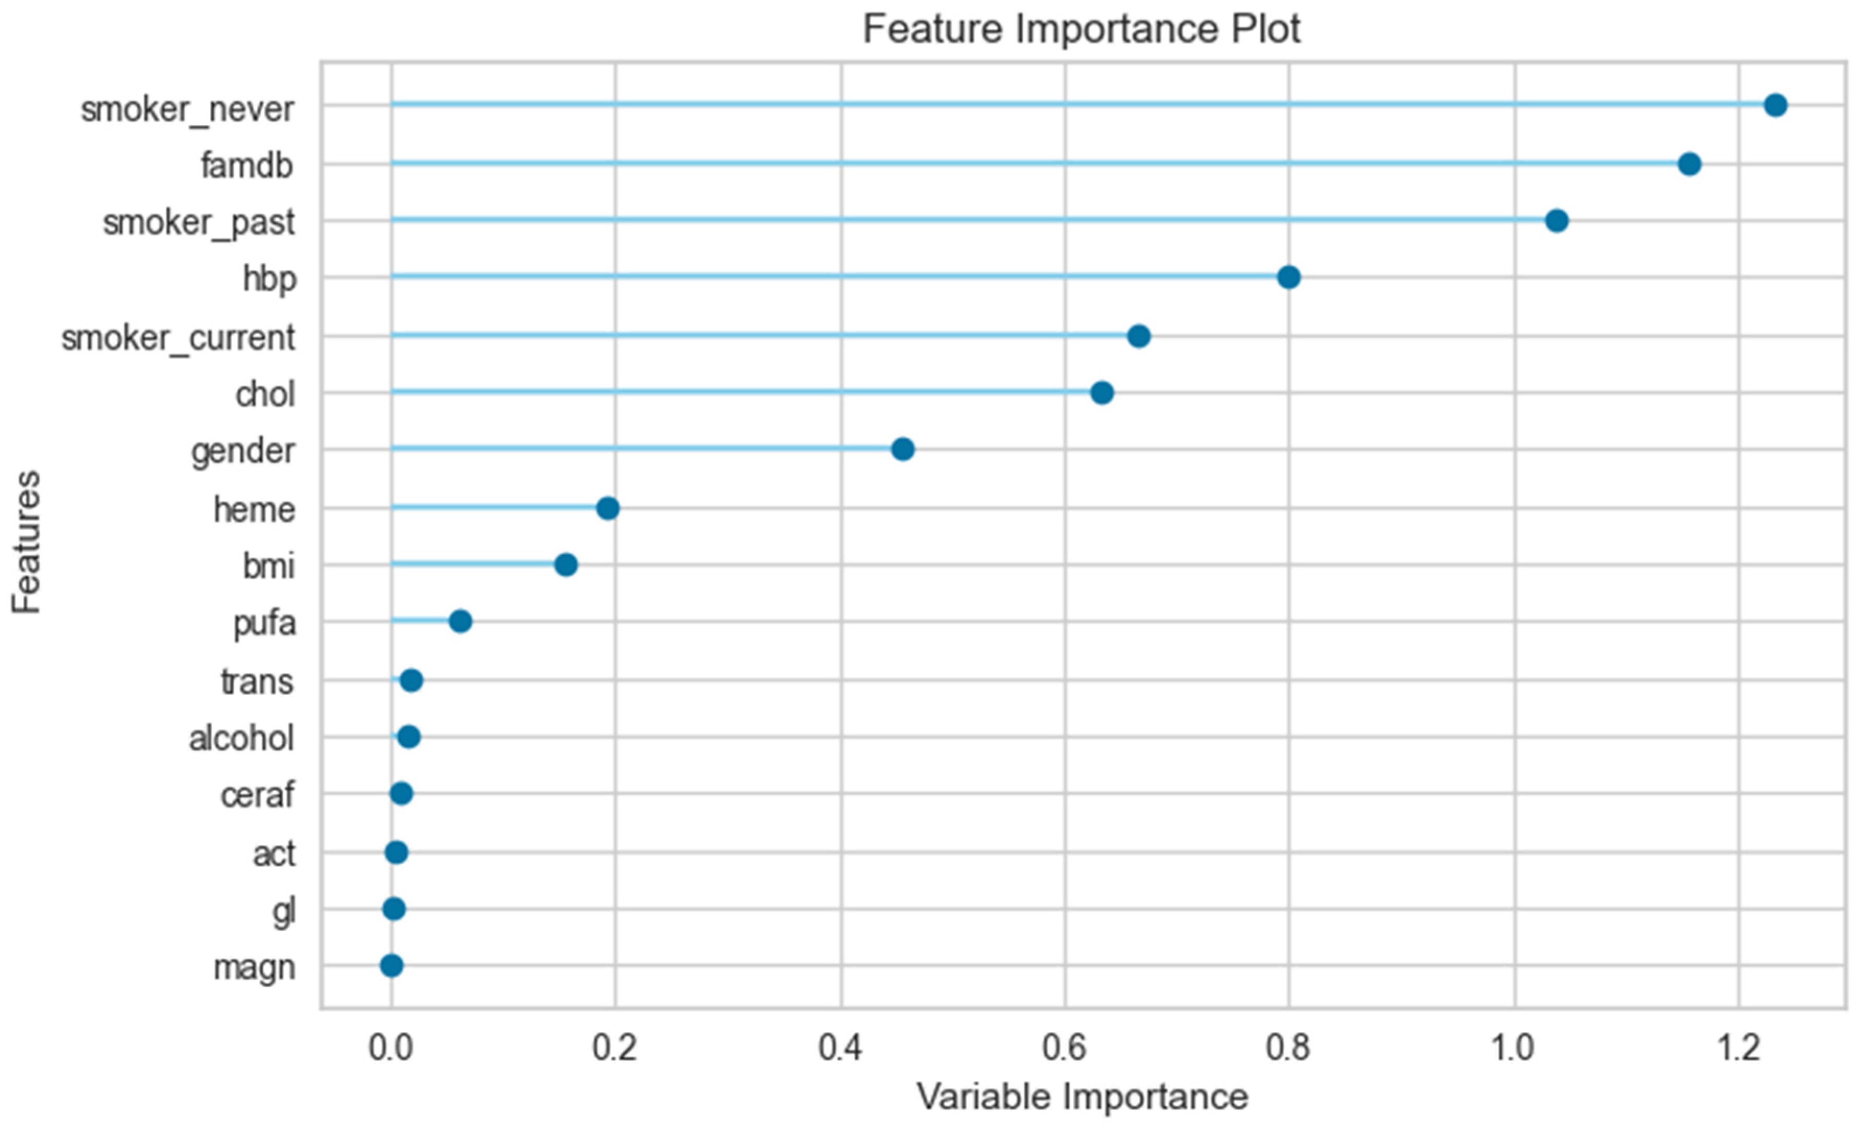Click the smoker_current data point dot
The width and height of the screenshot is (1860, 1129).
pyautogui.click(x=1138, y=336)
